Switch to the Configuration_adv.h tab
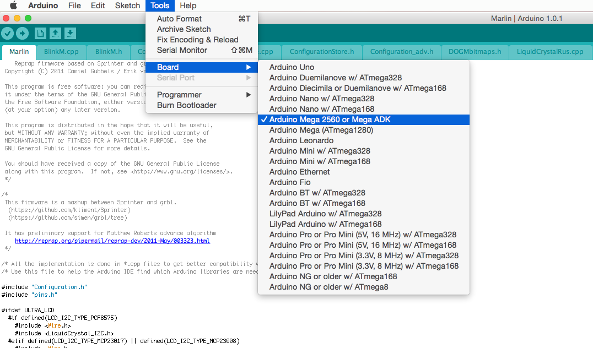The image size is (593, 348). (x=402, y=52)
